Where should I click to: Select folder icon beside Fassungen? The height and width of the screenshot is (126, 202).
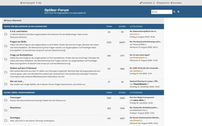6,100
